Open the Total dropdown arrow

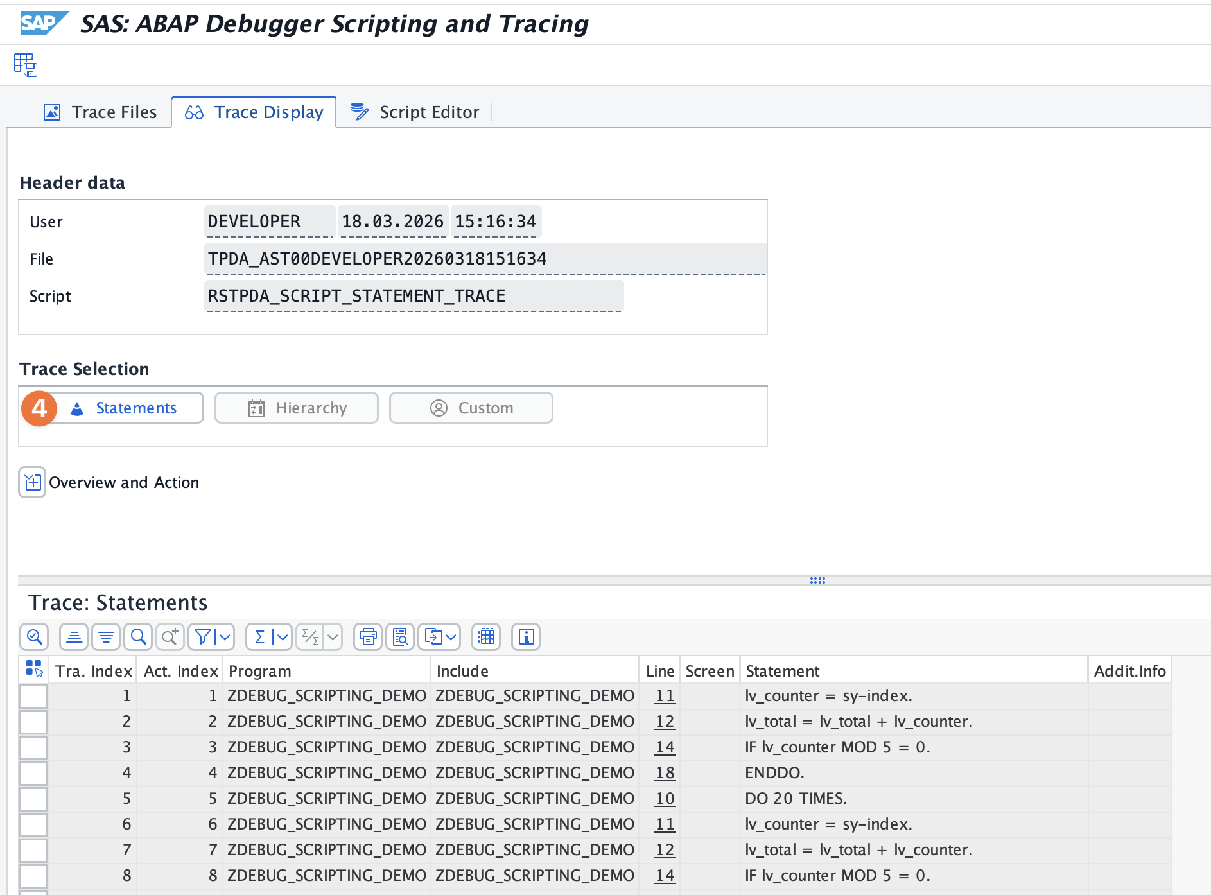[283, 637]
